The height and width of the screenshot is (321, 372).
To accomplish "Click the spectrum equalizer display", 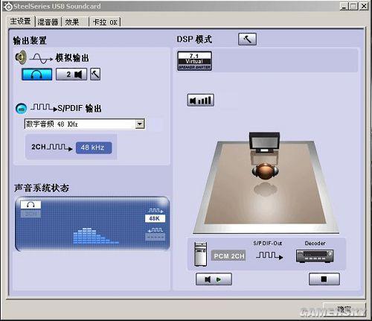I will (x=96, y=235).
